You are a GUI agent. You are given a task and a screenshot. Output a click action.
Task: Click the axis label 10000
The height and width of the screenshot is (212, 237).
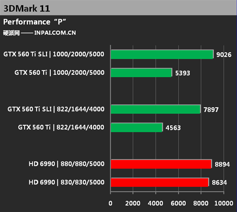[x=224, y=203]
